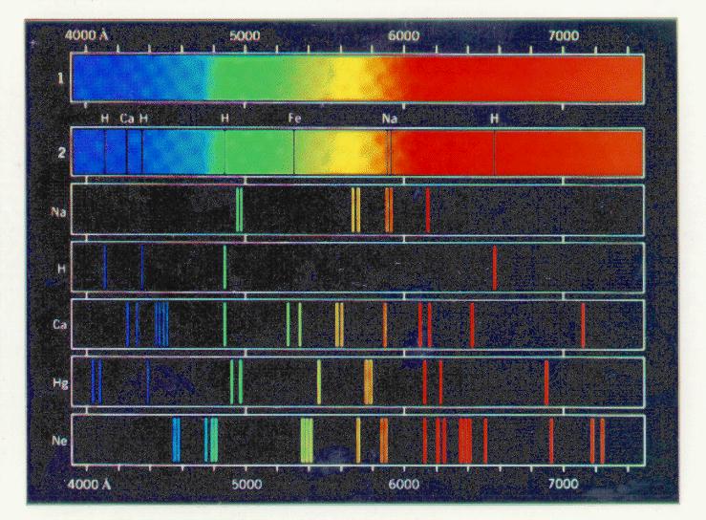Click the "Na" label above spectrum 2
This screenshot has height=520, width=706.
pyautogui.click(x=389, y=119)
